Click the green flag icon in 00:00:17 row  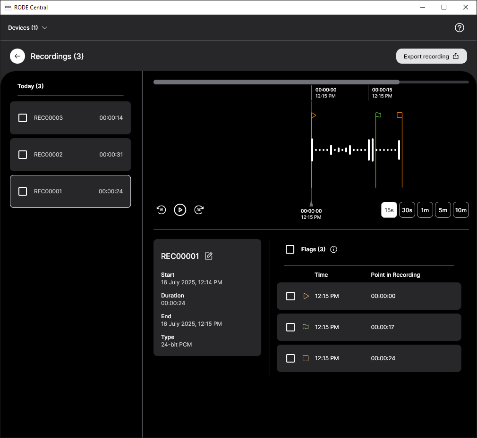coord(306,327)
